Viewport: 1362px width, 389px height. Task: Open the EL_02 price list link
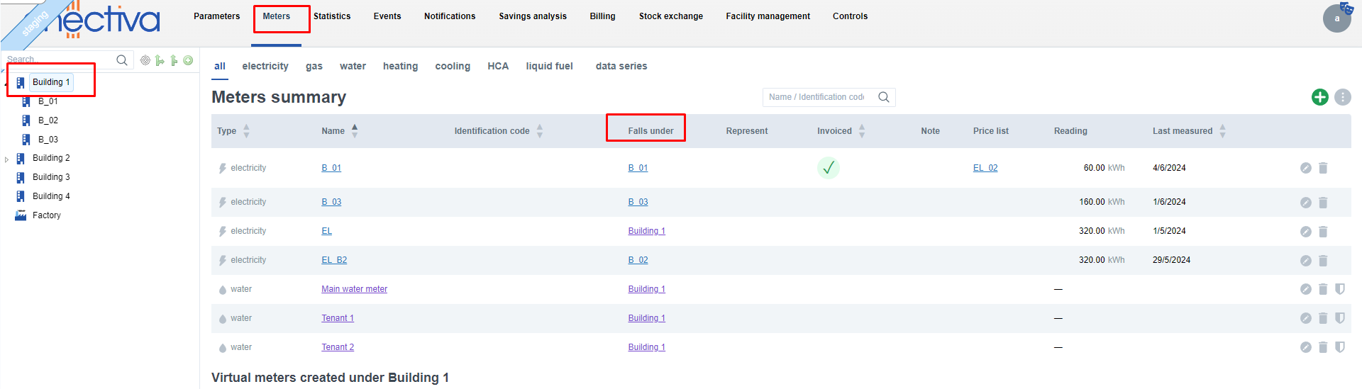985,168
